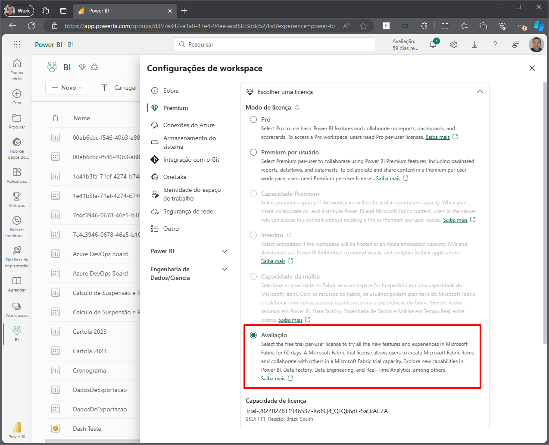Switch to Integração com o Git tab
Screen dimensions: 549x445
click(191, 160)
